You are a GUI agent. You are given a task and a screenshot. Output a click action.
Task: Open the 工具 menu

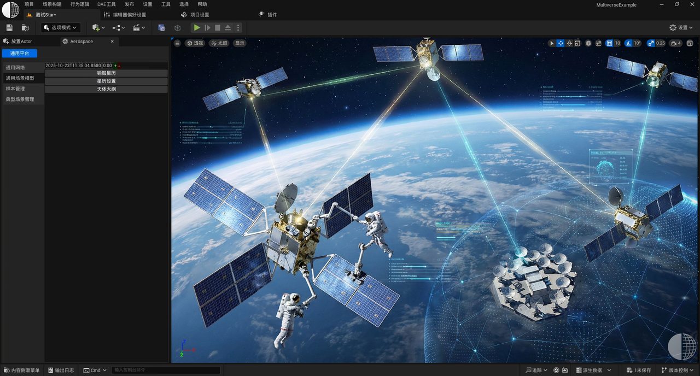pos(166,4)
